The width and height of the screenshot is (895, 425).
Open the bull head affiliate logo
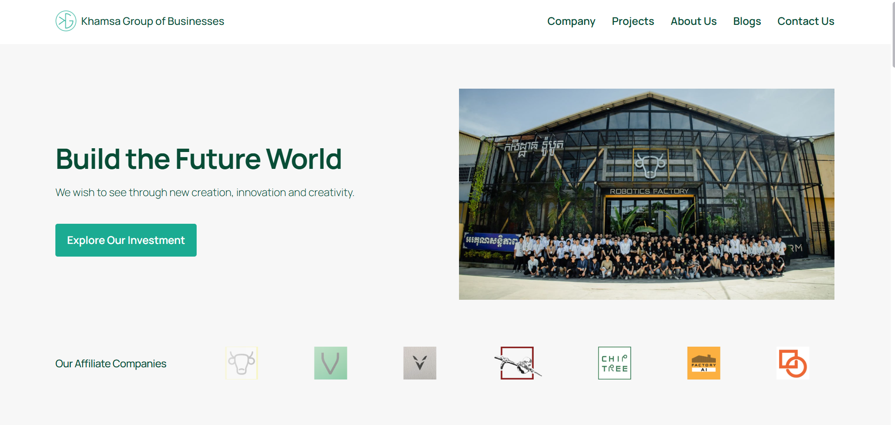coord(242,363)
